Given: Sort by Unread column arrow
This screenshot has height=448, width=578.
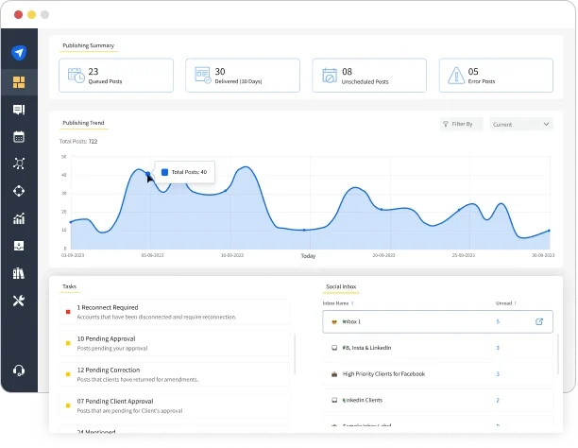Looking at the screenshot, I should (x=515, y=303).
